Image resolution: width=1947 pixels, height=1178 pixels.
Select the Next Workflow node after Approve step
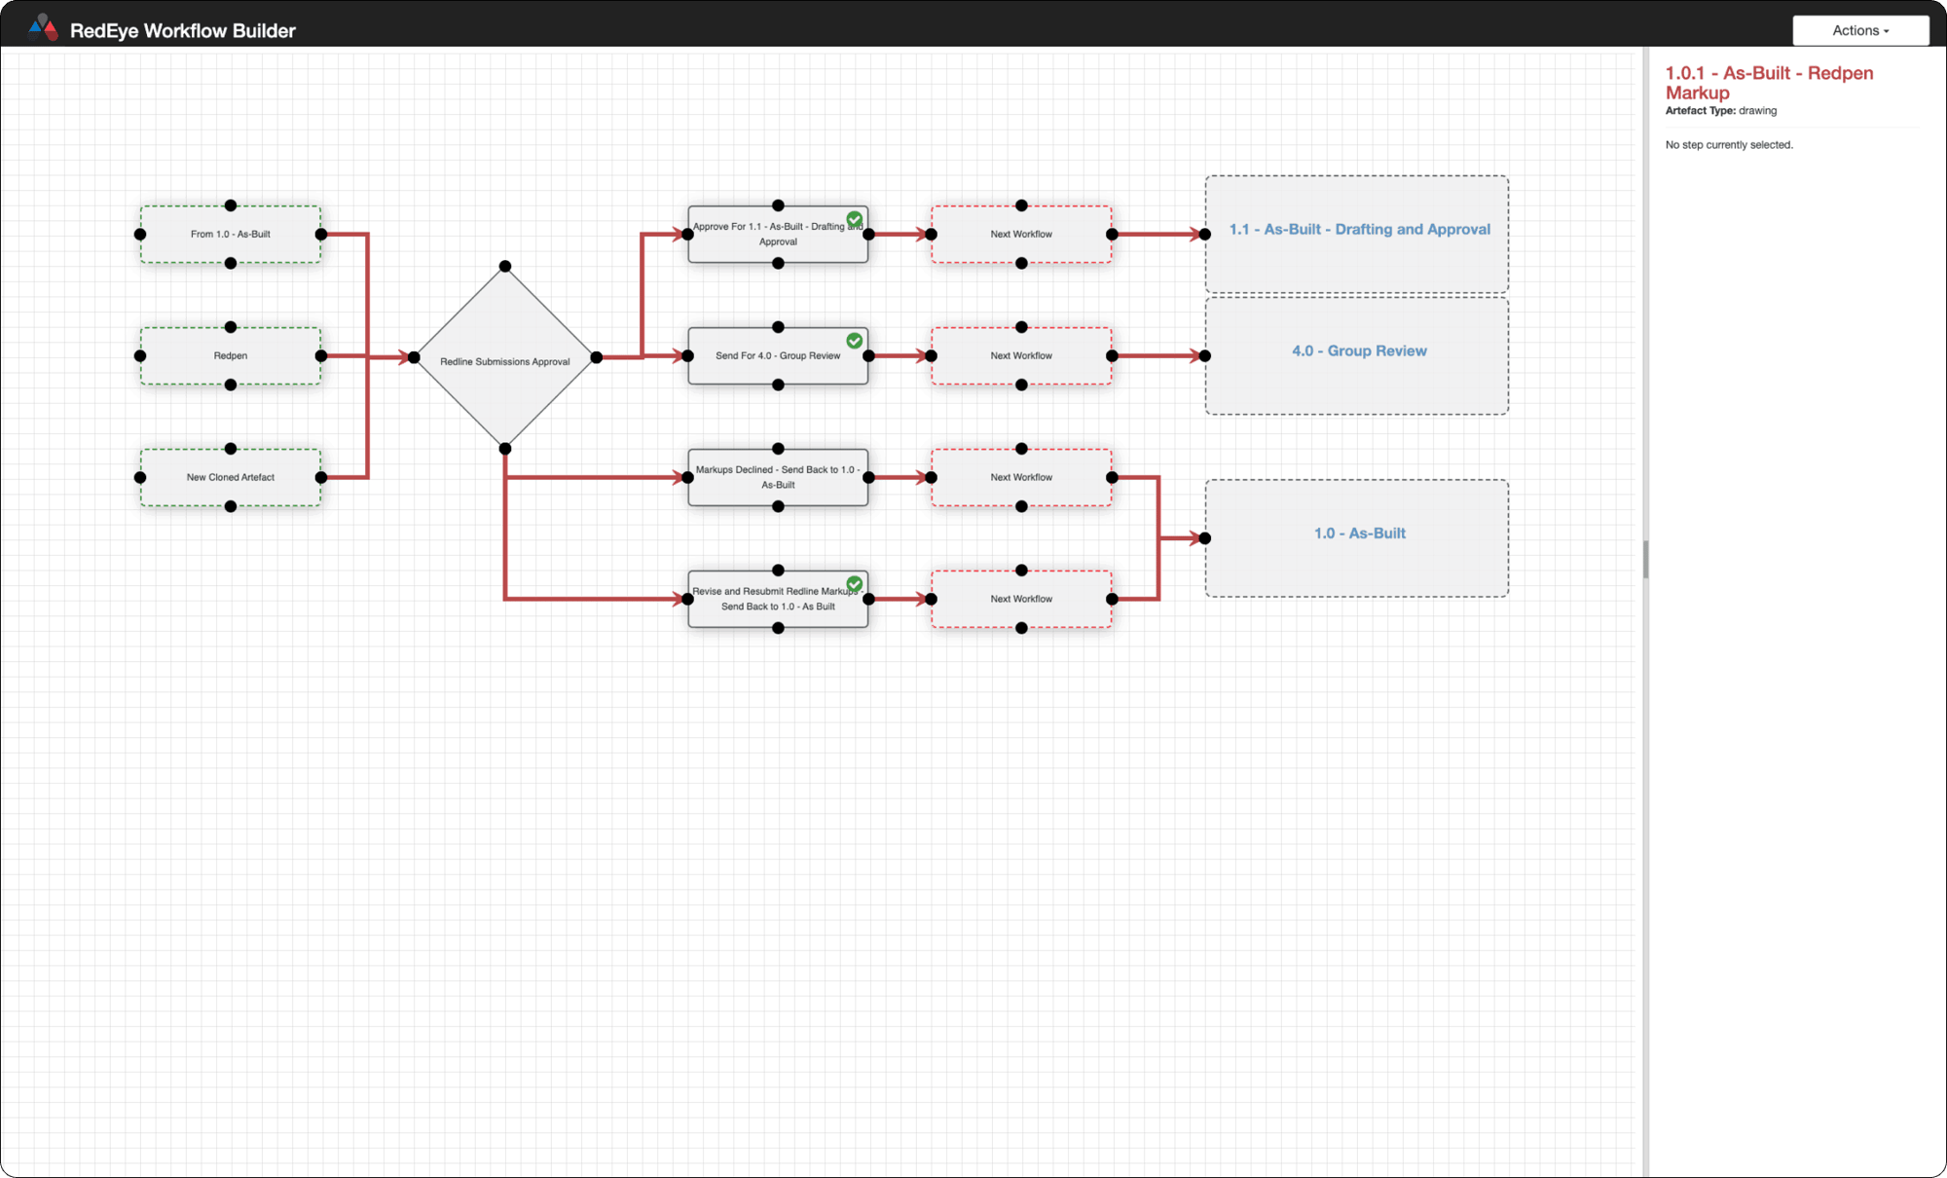[1020, 234]
